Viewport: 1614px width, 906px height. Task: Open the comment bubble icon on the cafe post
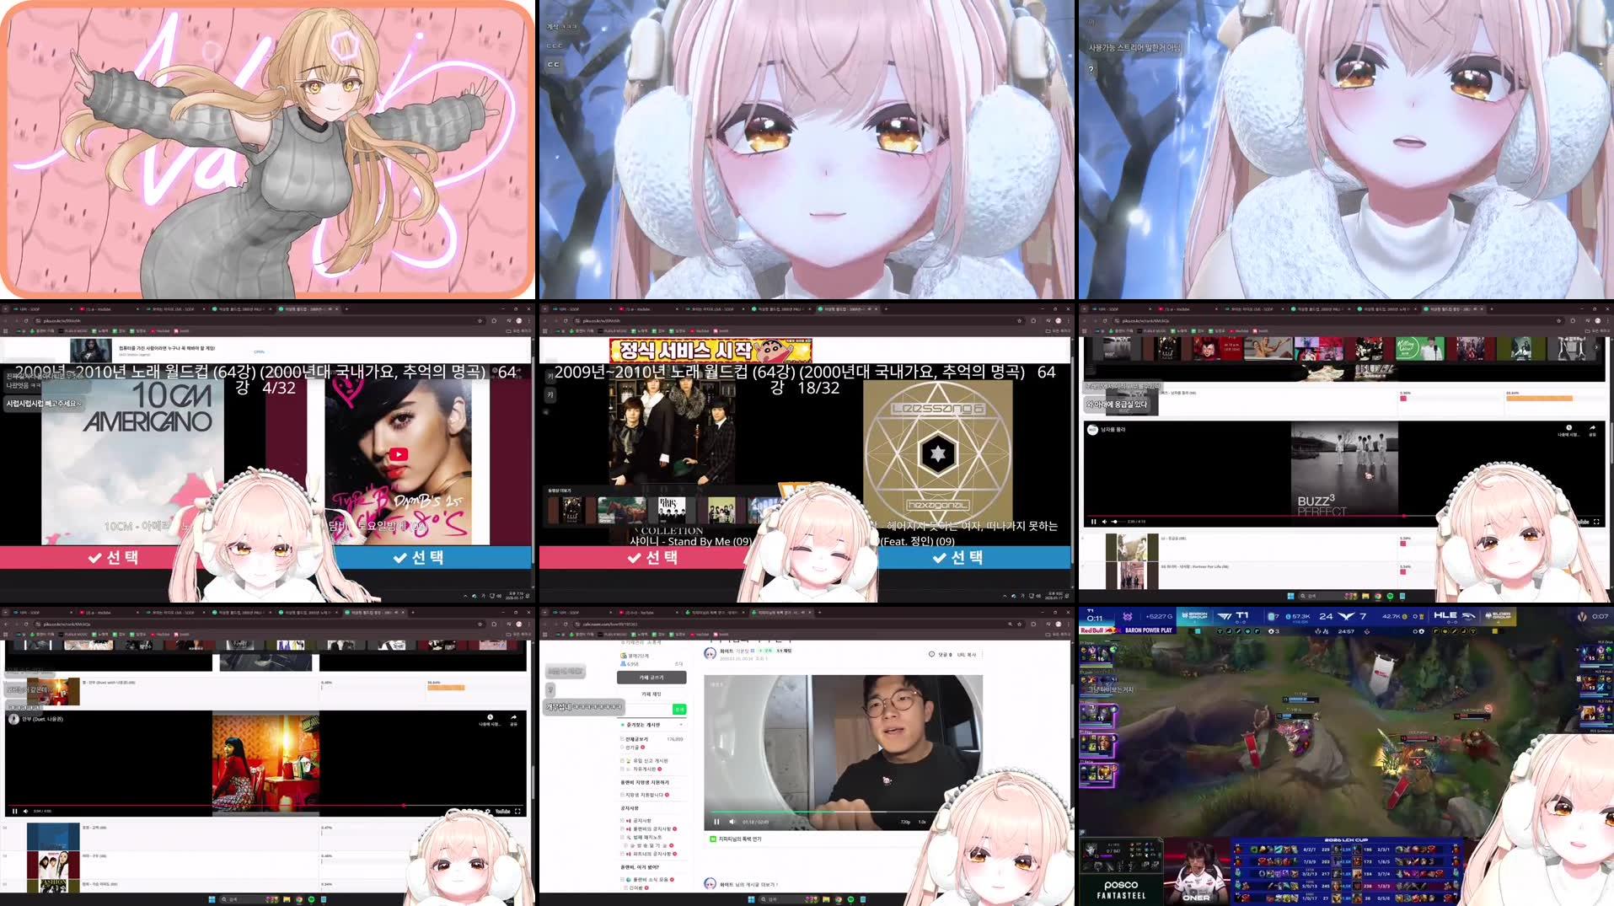(x=931, y=654)
